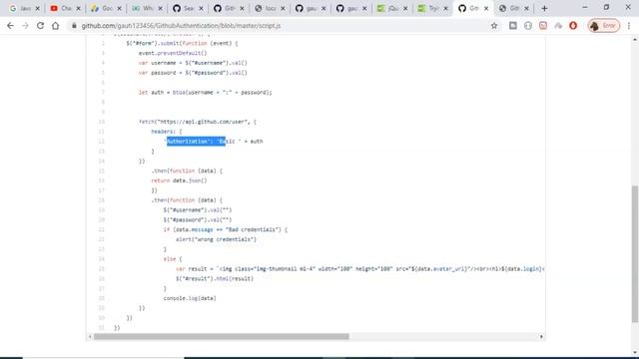The height and width of the screenshot is (359, 639).
Task: Open the browser home page
Action: click(x=56, y=26)
